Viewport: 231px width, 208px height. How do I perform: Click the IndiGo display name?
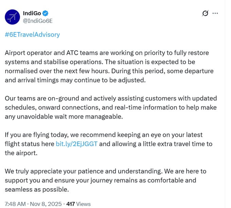click(32, 13)
